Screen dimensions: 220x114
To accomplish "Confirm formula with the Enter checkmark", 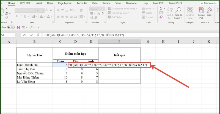I will click(31, 35).
